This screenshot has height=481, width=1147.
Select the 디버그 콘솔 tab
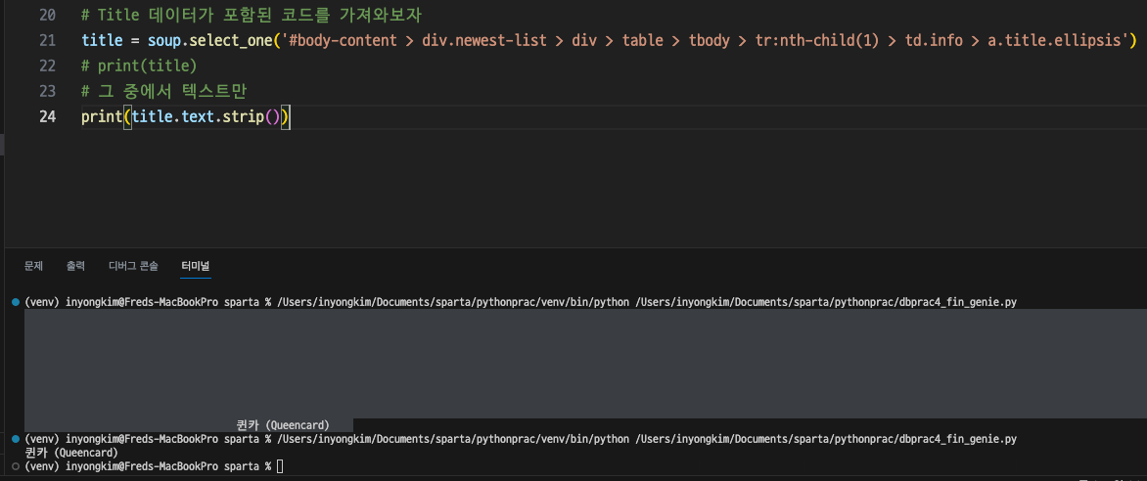click(133, 266)
